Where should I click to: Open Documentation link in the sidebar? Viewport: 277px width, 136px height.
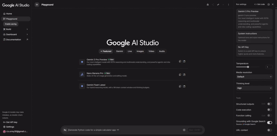16,40
